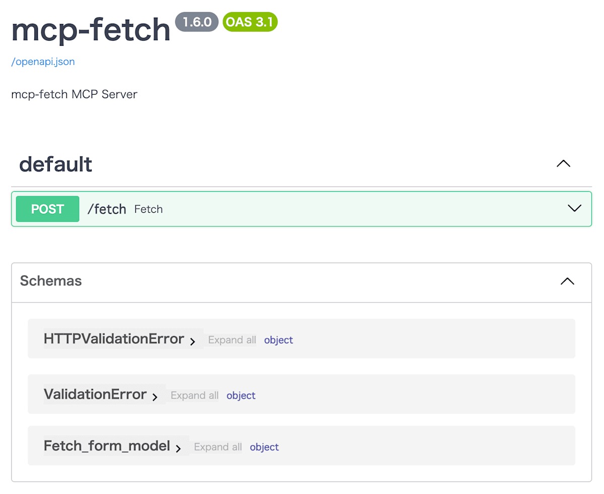604x494 pixels.
Task: Click the object type link beside HTTPValidationError
Action: click(x=278, y=340)
